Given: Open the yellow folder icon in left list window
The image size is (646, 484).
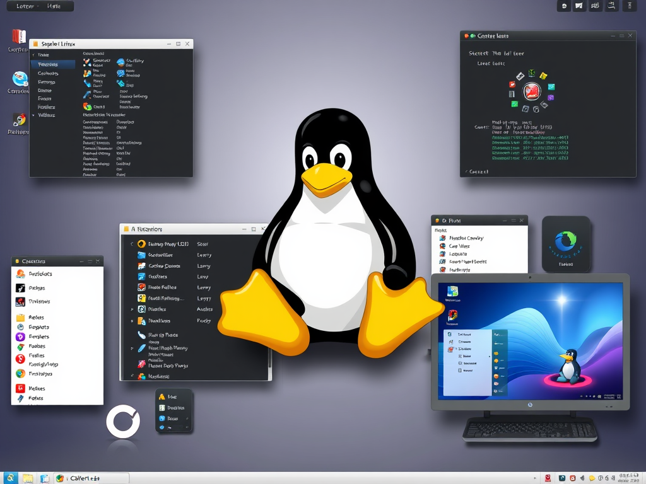Looking at the screenshot, I should pyautogui.click(x=20, y=318).
